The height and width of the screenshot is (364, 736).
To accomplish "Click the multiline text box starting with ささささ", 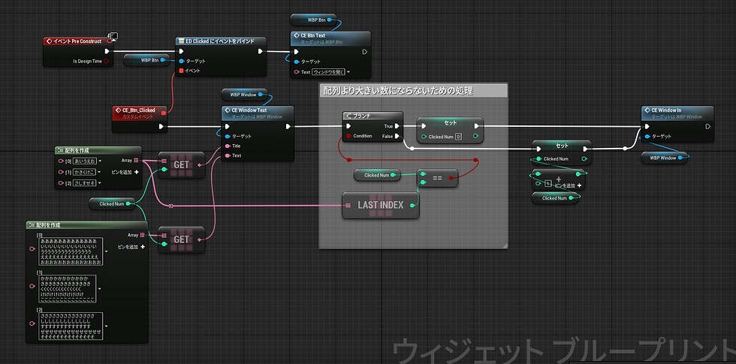I will [71, 326].
